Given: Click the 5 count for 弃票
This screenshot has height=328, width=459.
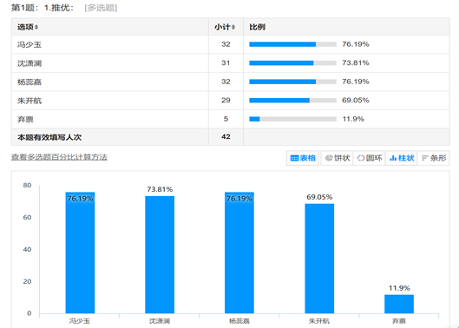Looking at the screenshot, I should click(x=226, y=119).
